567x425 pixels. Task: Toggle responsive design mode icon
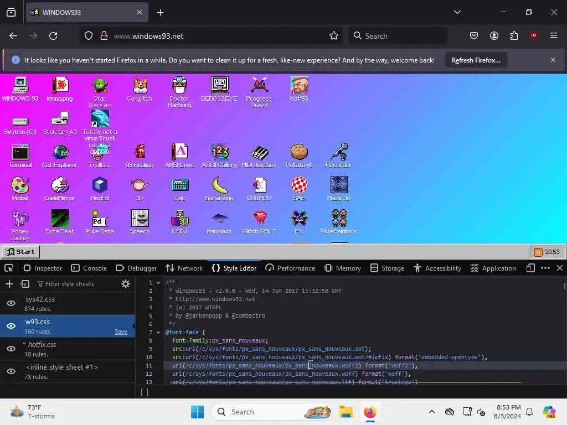tap(530, 268)
